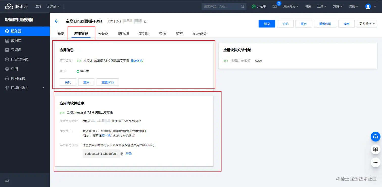The image size is (382, 187).
Task: Open 更多操作 dropdown
Action: click(x=367, y=24)
